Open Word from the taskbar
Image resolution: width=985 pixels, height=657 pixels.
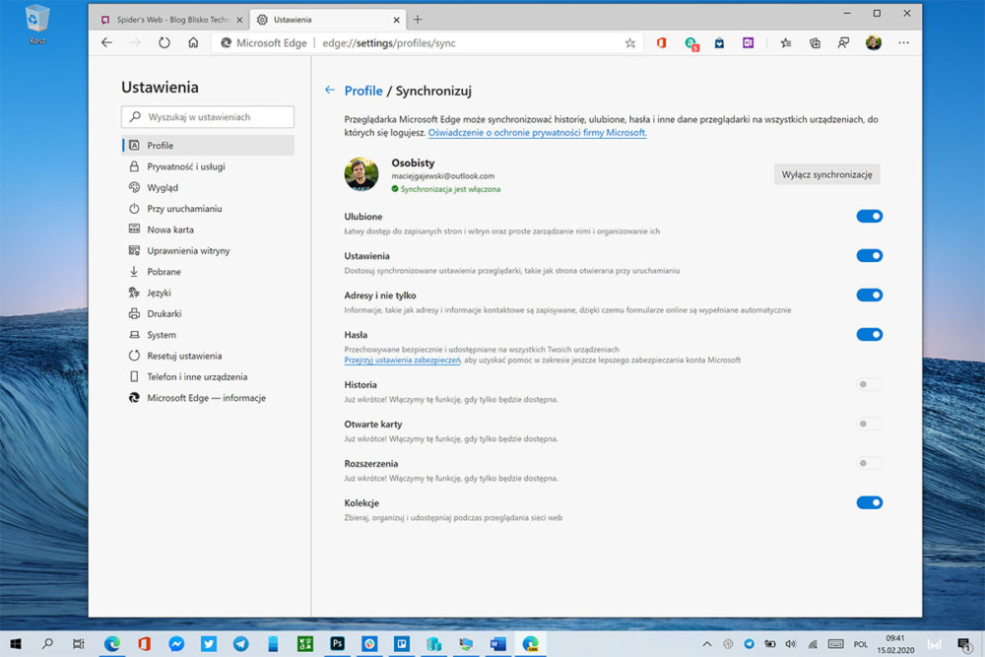(498, 644)
